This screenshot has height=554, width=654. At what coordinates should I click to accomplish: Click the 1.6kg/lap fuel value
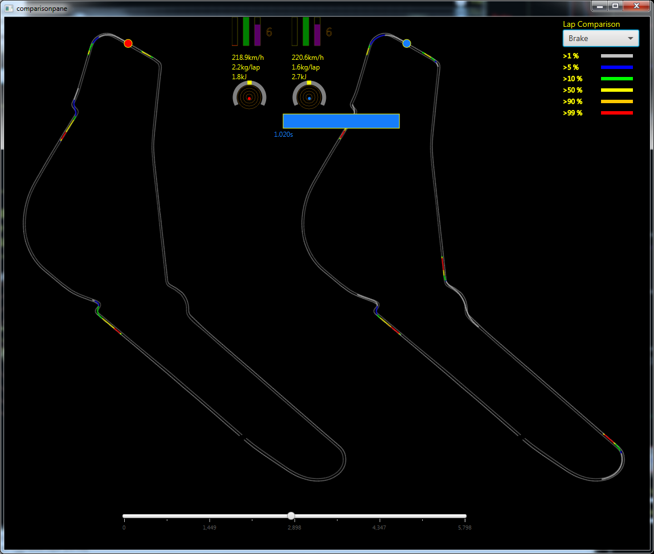pos(306,67)
